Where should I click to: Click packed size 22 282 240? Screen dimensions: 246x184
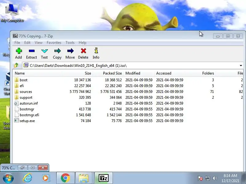point(113,86)
